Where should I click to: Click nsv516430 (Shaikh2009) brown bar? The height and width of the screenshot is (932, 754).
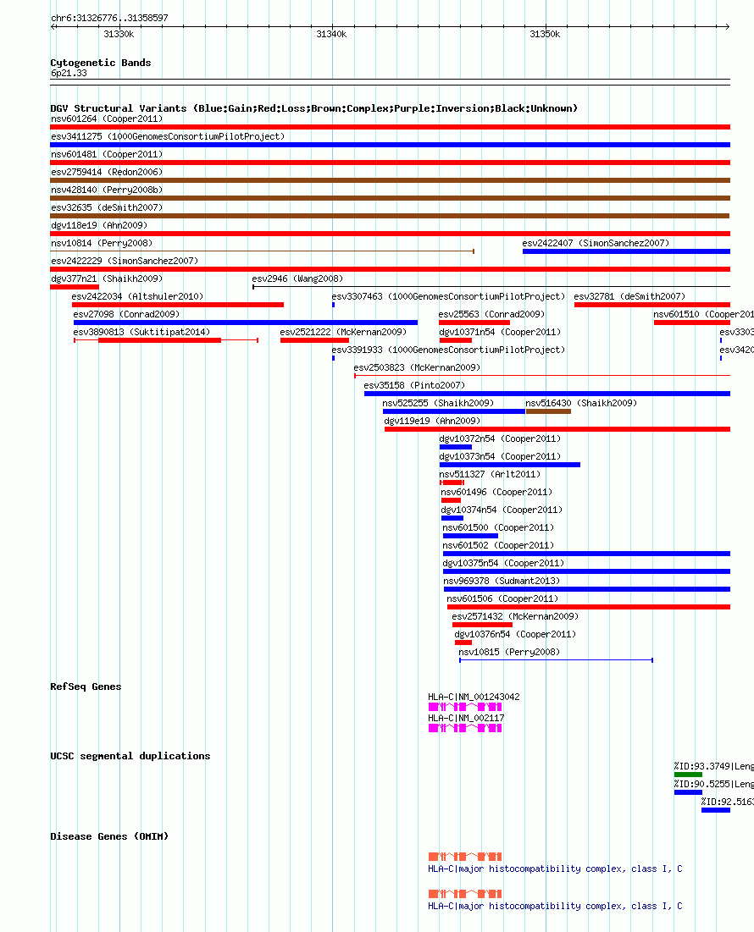coord(548,412)
